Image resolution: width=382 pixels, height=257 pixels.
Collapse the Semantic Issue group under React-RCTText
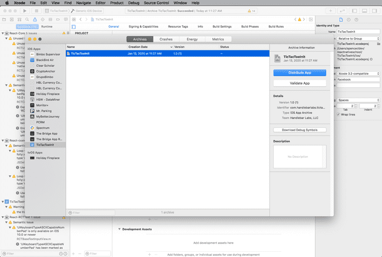click(x=6, y=222)
